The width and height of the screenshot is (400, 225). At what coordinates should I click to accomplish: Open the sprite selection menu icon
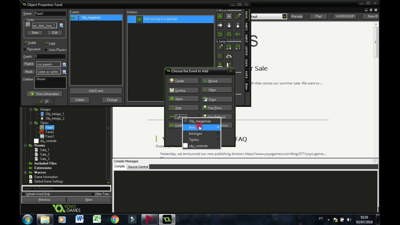click(61, 26)
